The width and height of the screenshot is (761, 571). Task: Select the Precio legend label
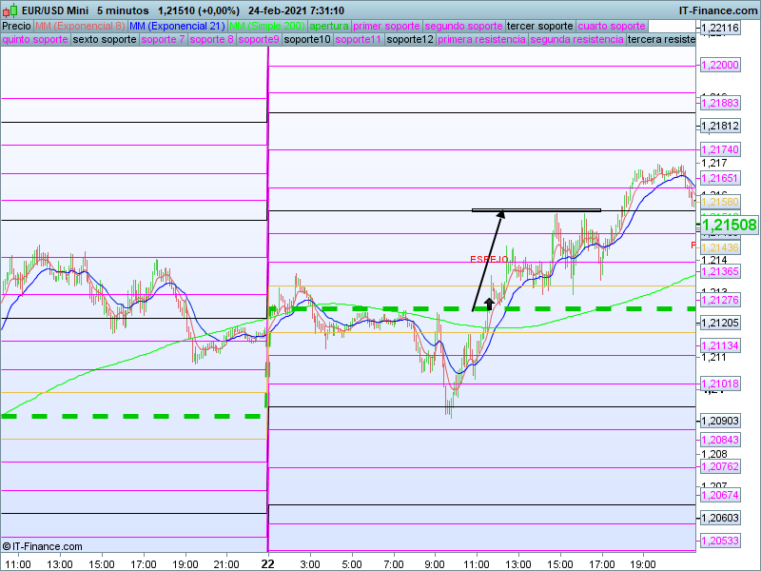click(x=16, y=26)
